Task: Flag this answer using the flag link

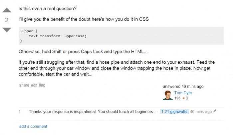Action: click(x=42, y=85)
